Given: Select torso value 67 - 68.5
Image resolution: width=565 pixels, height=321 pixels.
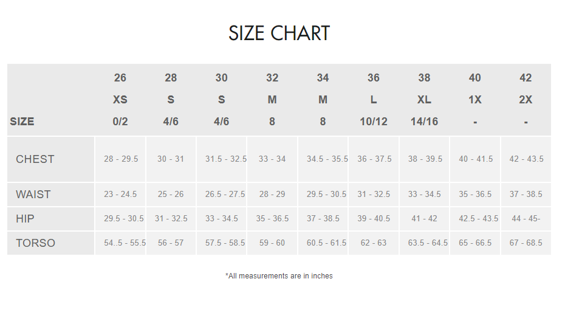Looking at the screenshot, I should point(526,243).
